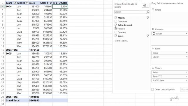Select the 2005 Total row label
This screenshot has width=188, height=106.
click(12, 97)
